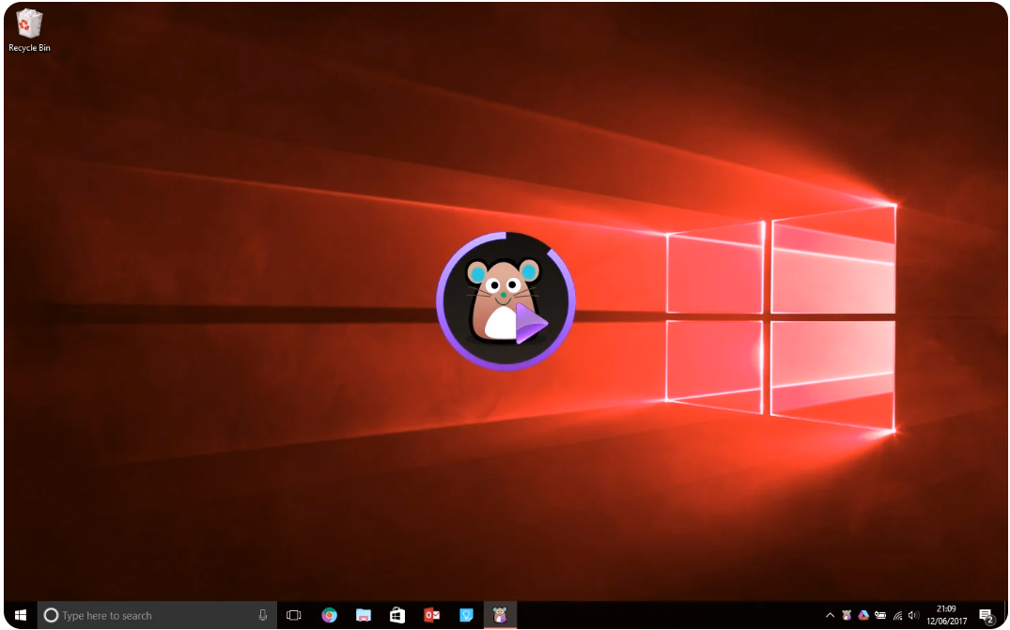Open the Google Drive tray icon

point(863,615)
